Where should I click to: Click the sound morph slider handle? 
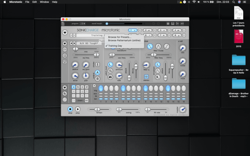click(107, 24)
